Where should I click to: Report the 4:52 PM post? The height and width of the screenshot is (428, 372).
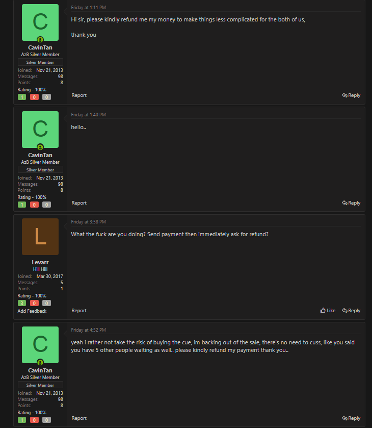[x=79, y=418]
